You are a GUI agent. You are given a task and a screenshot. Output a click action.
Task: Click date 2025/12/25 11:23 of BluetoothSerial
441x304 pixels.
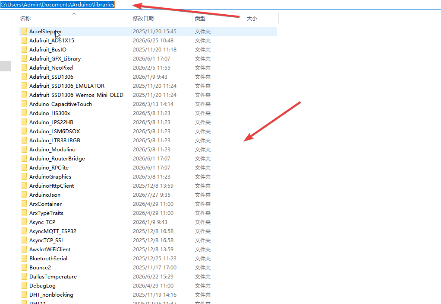[154, 258]
